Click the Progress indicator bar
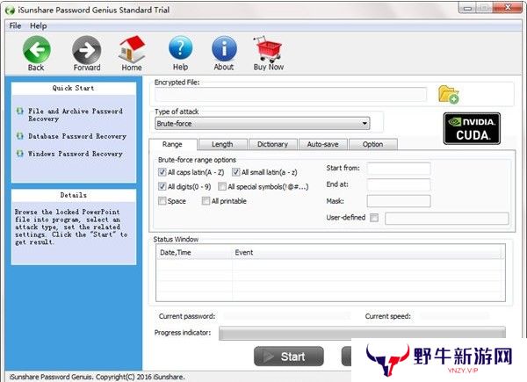 tap(362, 333)
